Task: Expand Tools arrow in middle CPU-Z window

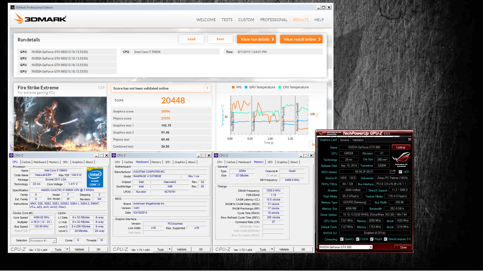Action: [x=170, y=249]
